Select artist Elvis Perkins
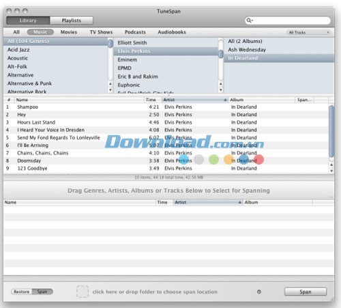 point(166,51)
